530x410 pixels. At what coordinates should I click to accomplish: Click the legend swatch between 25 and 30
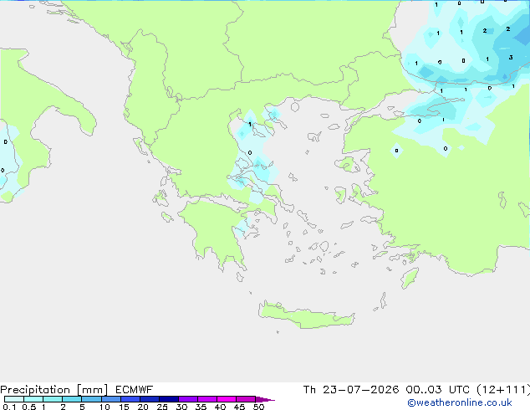[x=168, y=399]
